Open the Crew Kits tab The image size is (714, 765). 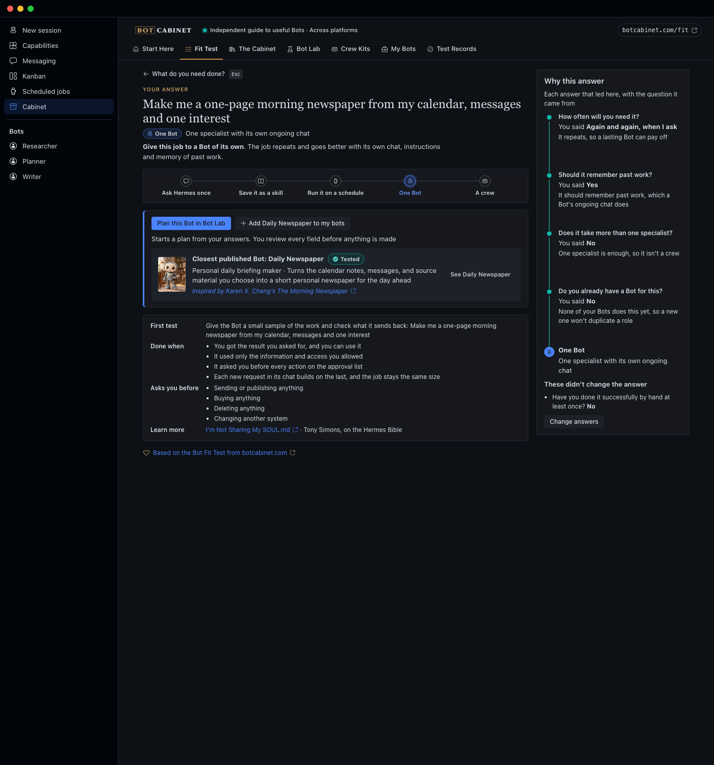pyautogui.click(x=351, y=49)
